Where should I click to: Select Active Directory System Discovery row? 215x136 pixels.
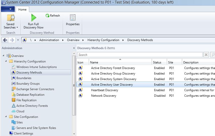click(x=146, y=79)
